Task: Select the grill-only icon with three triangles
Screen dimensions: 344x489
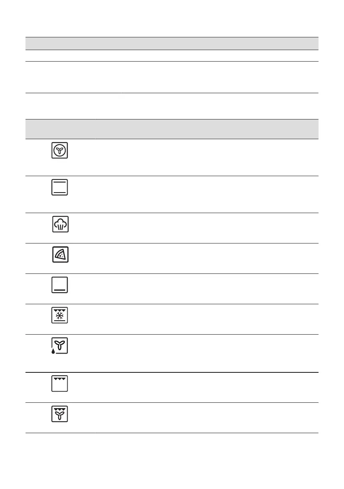Action: [x=60, y=383]
